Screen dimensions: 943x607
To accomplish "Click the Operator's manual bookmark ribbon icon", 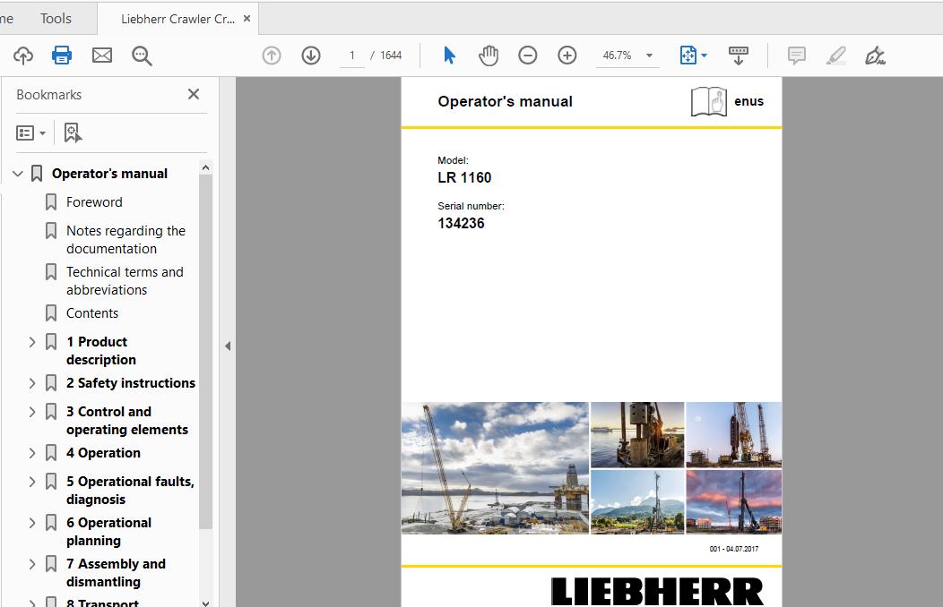I will coord(37,174).
